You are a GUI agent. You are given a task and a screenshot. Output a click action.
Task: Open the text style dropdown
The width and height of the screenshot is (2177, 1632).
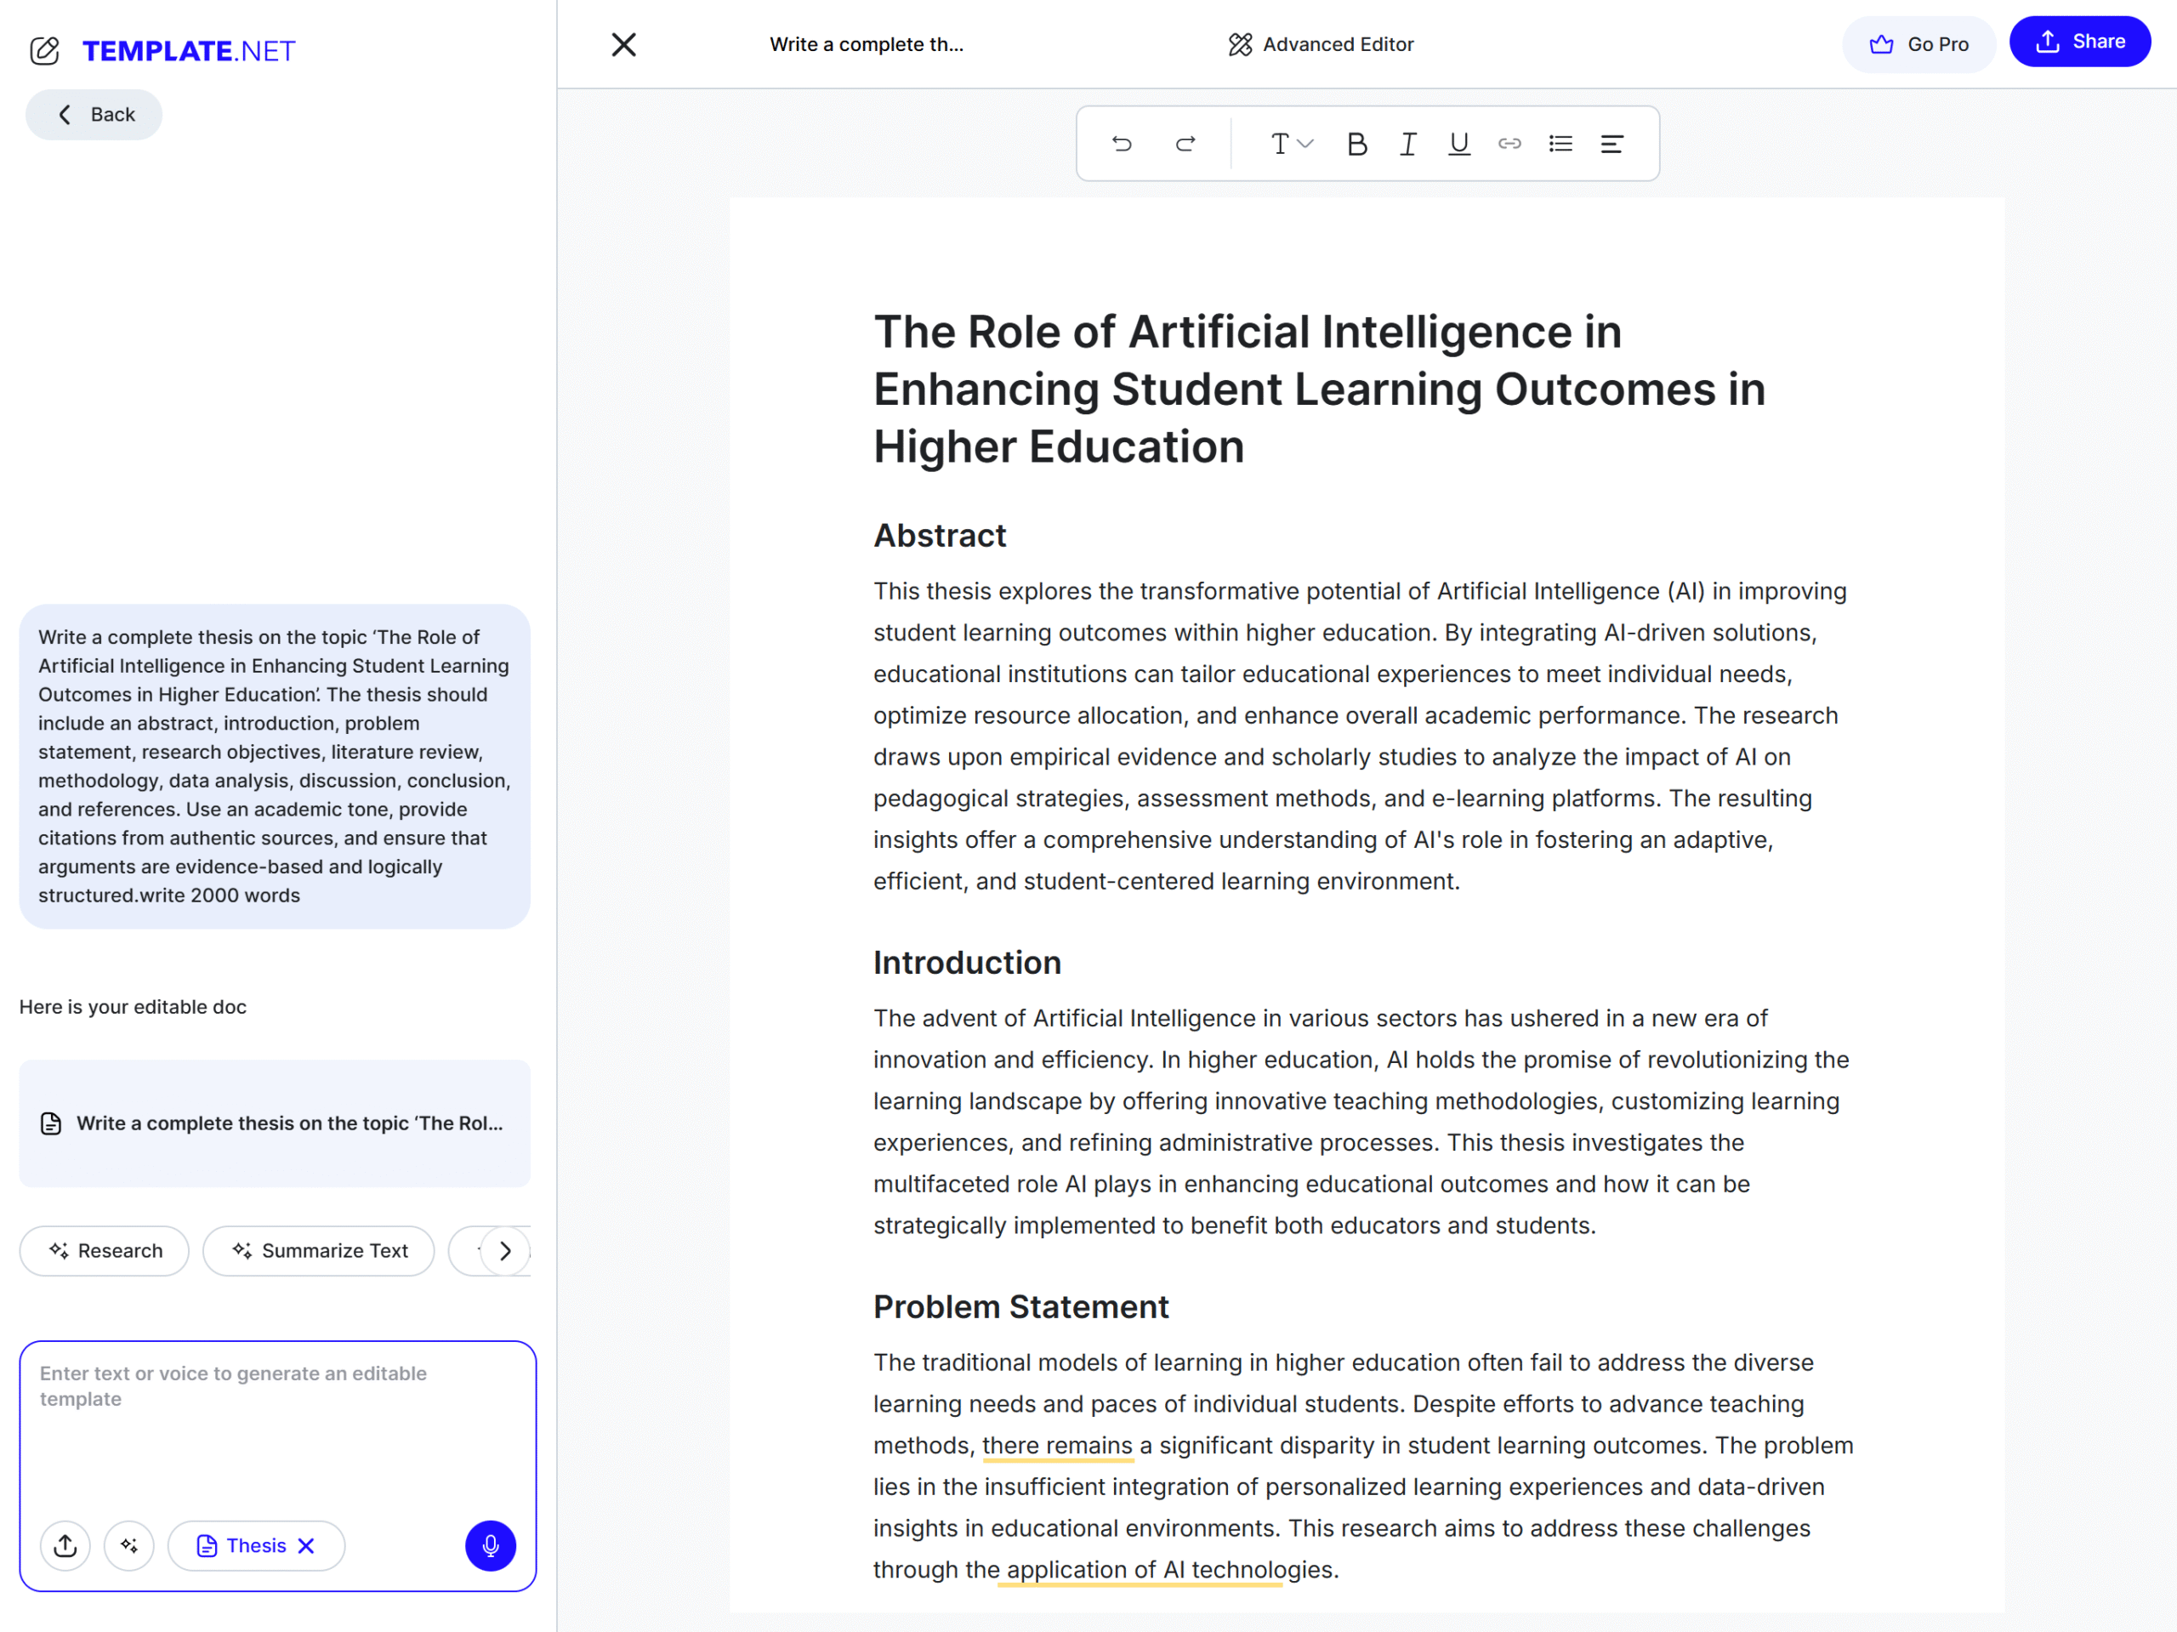click(1290, 144)
